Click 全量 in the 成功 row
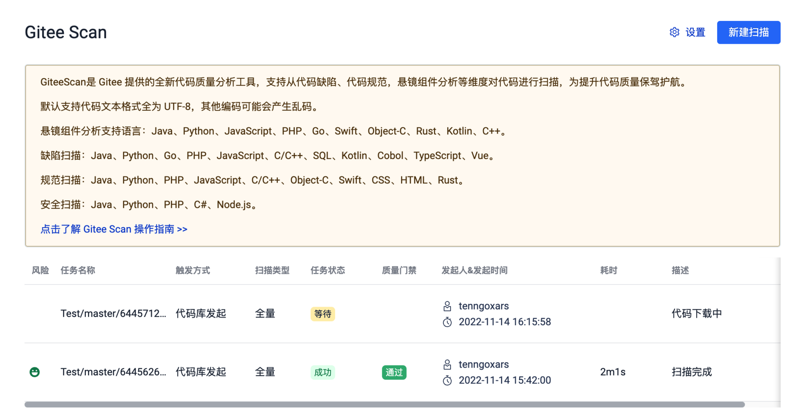 265,372
